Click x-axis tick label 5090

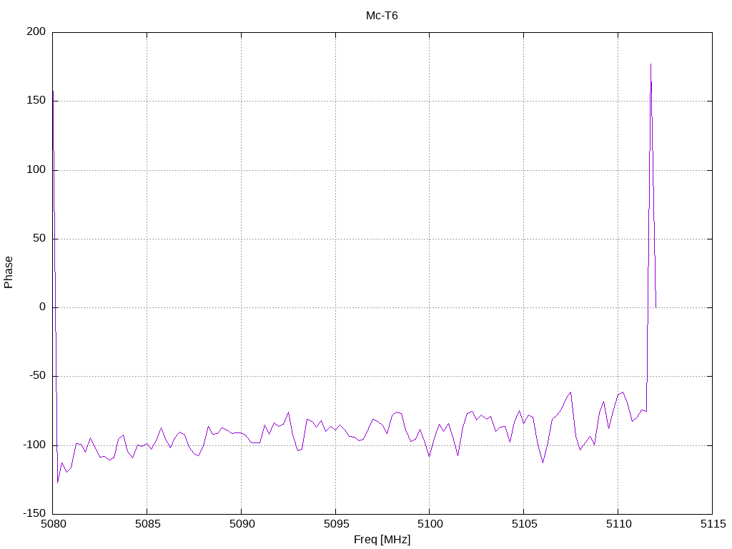click(x=242, y=524)
